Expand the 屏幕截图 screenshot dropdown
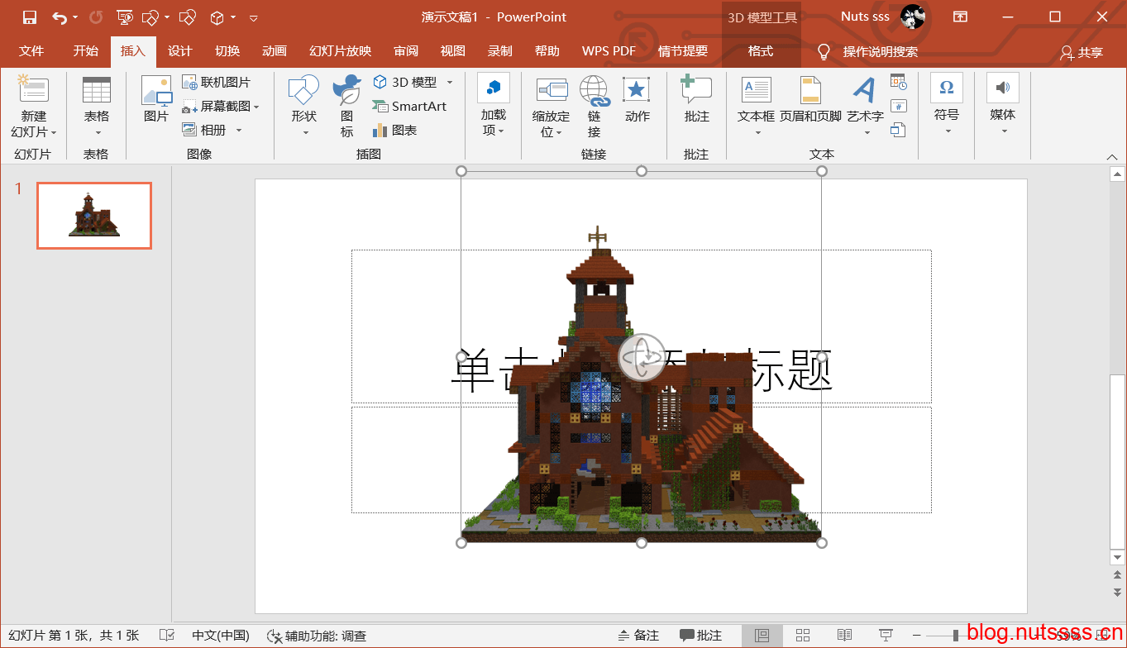 pos(256,107)
